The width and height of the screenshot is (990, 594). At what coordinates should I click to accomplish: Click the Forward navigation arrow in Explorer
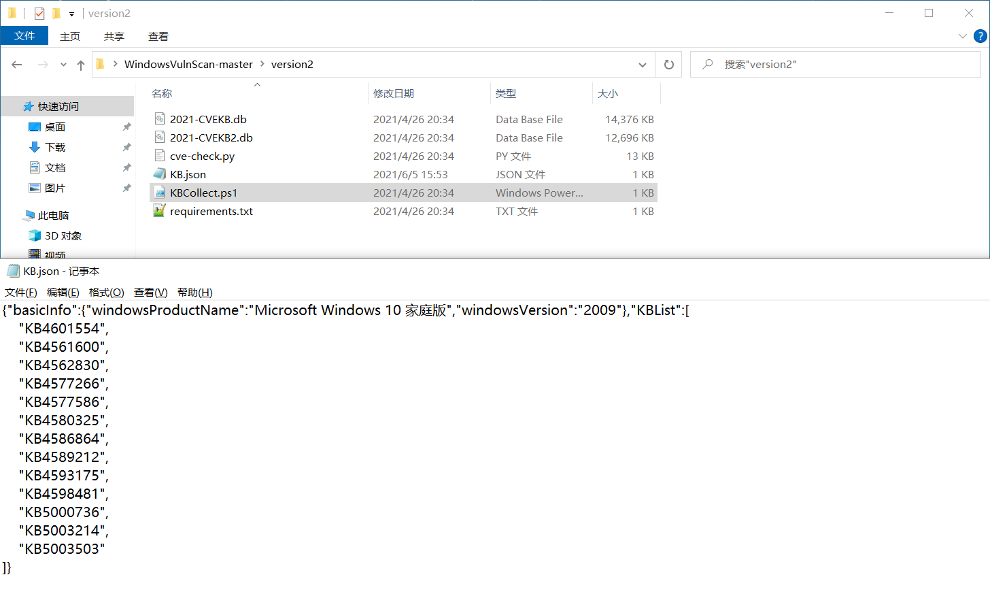click(43, 65)
